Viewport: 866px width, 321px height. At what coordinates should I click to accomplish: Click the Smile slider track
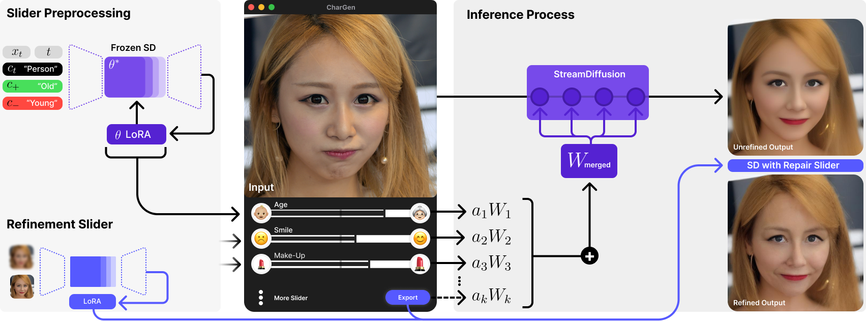(340, 239)
